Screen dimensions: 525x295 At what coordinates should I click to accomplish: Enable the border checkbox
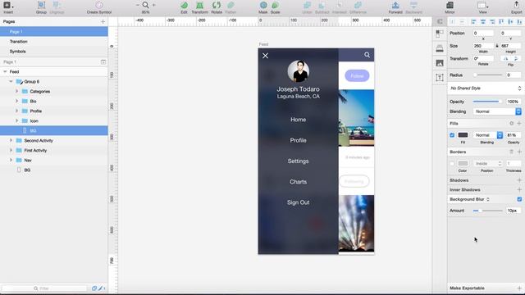point(452,164)
